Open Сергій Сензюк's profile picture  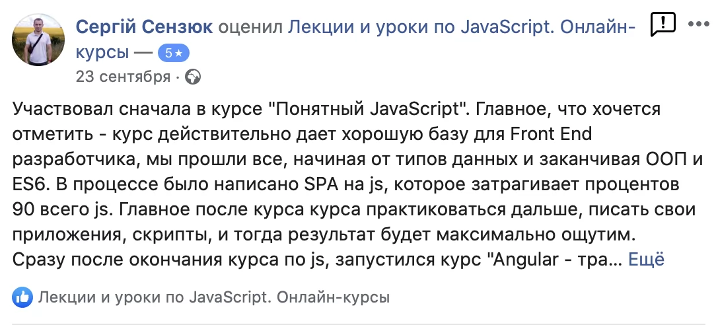[39, 40]
